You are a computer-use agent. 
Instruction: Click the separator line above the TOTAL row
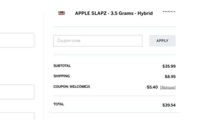[115, 96]
